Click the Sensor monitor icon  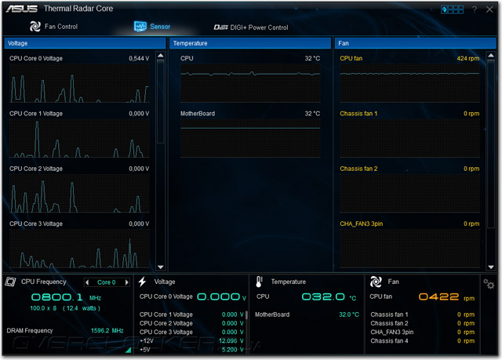coord(140,27)
